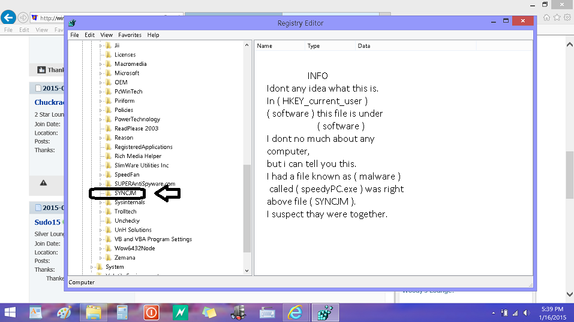Select the Sysinternals registry key
574x322 pixels.
[130, 202]
